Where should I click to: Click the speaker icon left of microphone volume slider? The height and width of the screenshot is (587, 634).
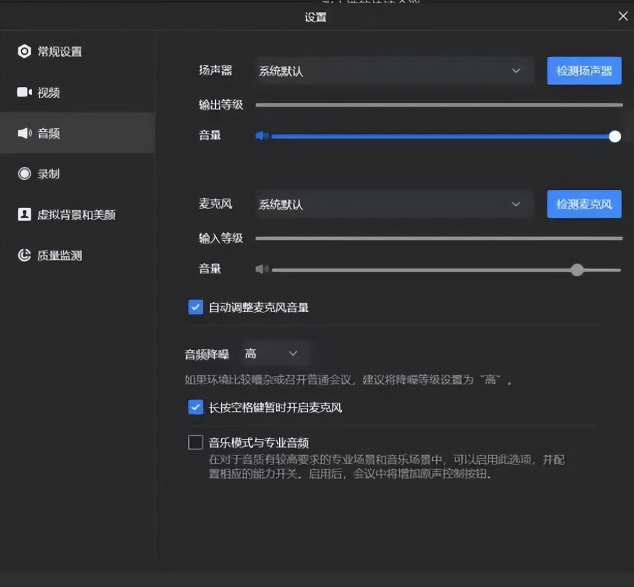tap(262, 269)
